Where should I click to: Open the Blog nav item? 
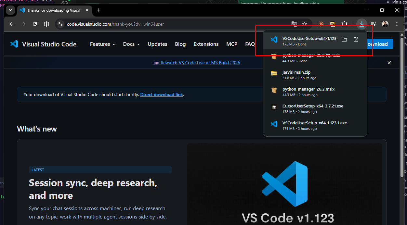coord(180,44)
